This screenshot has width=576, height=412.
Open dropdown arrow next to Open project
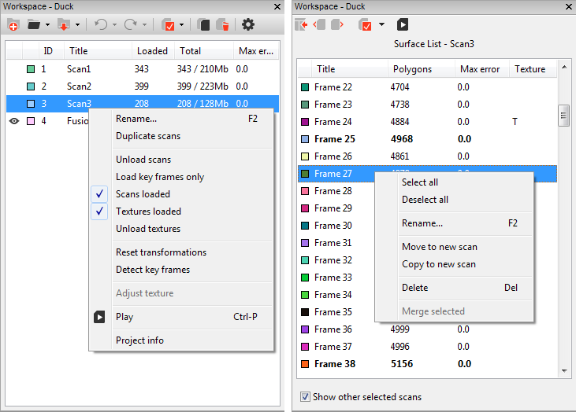click(x=47, y=25)
